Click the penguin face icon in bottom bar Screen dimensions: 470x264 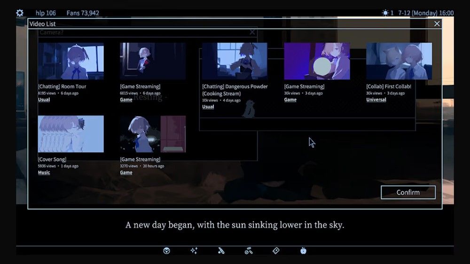tap(167, 251)
